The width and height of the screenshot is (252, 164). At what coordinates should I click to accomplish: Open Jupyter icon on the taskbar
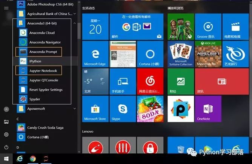(x=46, y=159)
